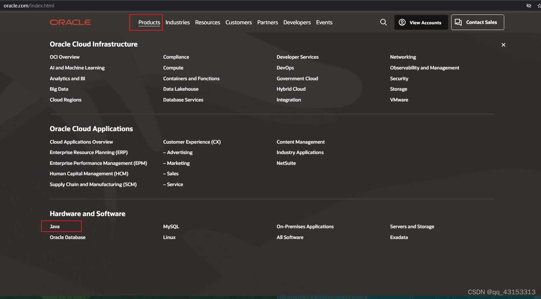Open the Events menu
The height and width of the screenshot is (299, 541).
324,22
